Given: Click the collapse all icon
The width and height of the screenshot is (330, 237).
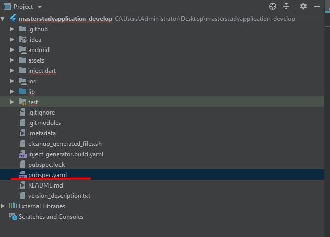Looking at the screenshot, I should (x=286, y=7).
